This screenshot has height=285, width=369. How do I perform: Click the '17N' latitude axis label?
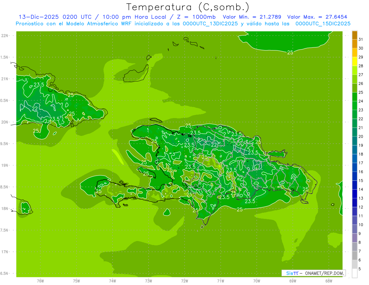[x=5, y=252]
